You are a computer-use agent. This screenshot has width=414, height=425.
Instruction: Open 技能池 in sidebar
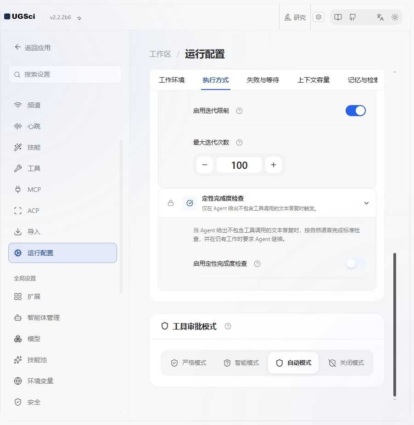pyautogui.click(x=63, y=360)
